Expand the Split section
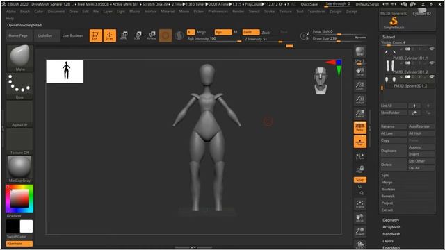The image size is (445, 250). pos(385,176)
